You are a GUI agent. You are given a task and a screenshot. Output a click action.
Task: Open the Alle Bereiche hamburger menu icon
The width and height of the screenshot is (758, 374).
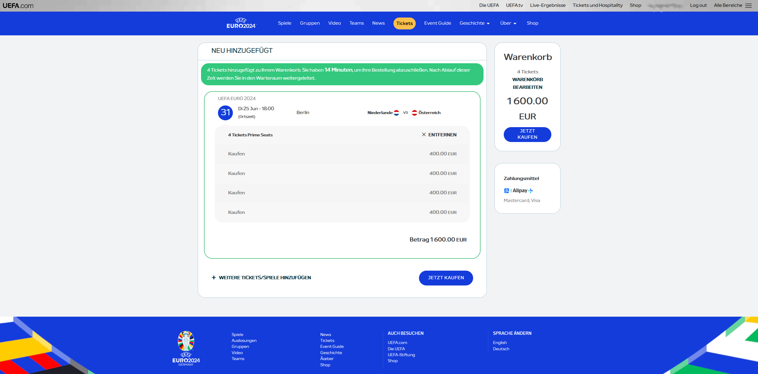click(x=748, y=6)
